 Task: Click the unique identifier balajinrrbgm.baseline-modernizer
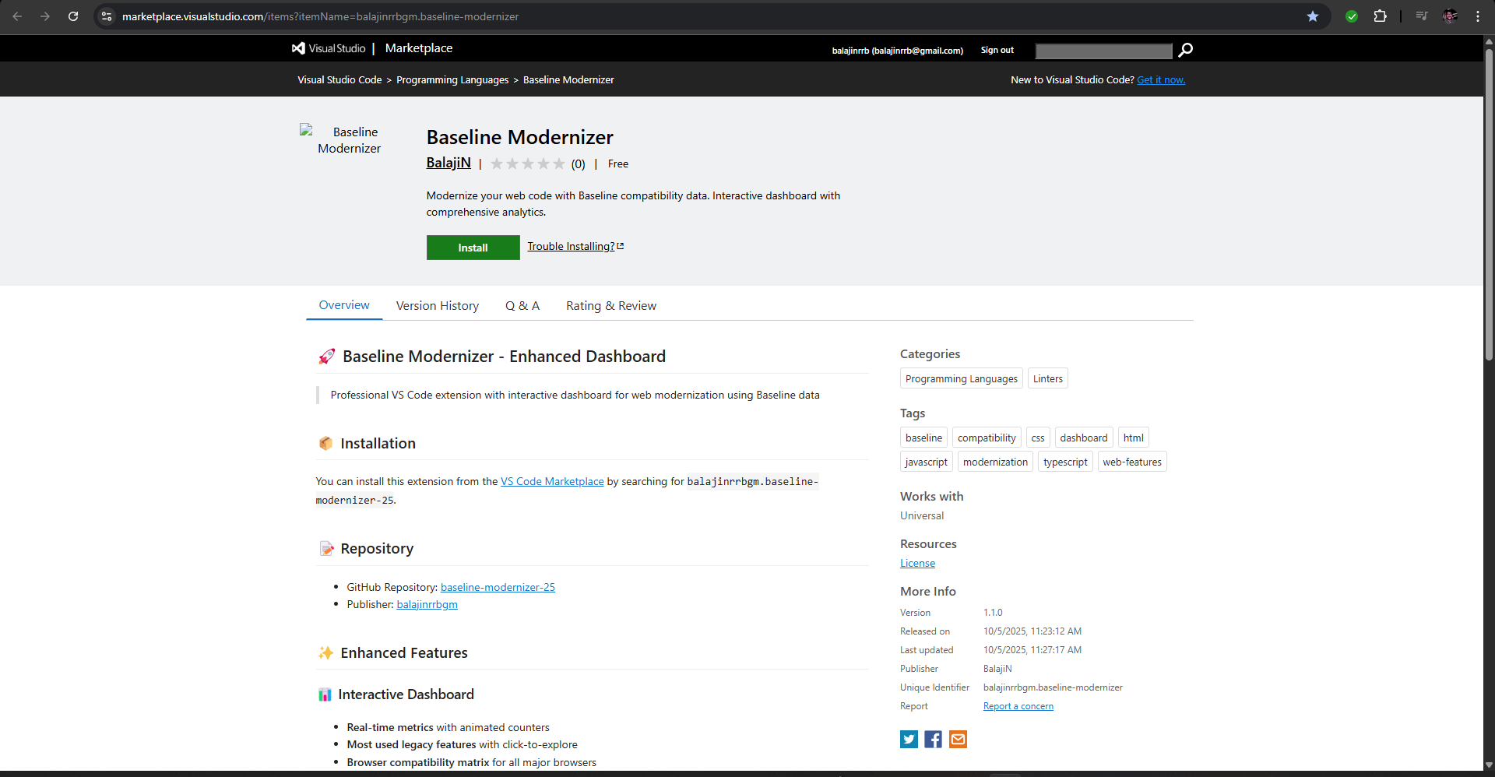(1053, 687)
